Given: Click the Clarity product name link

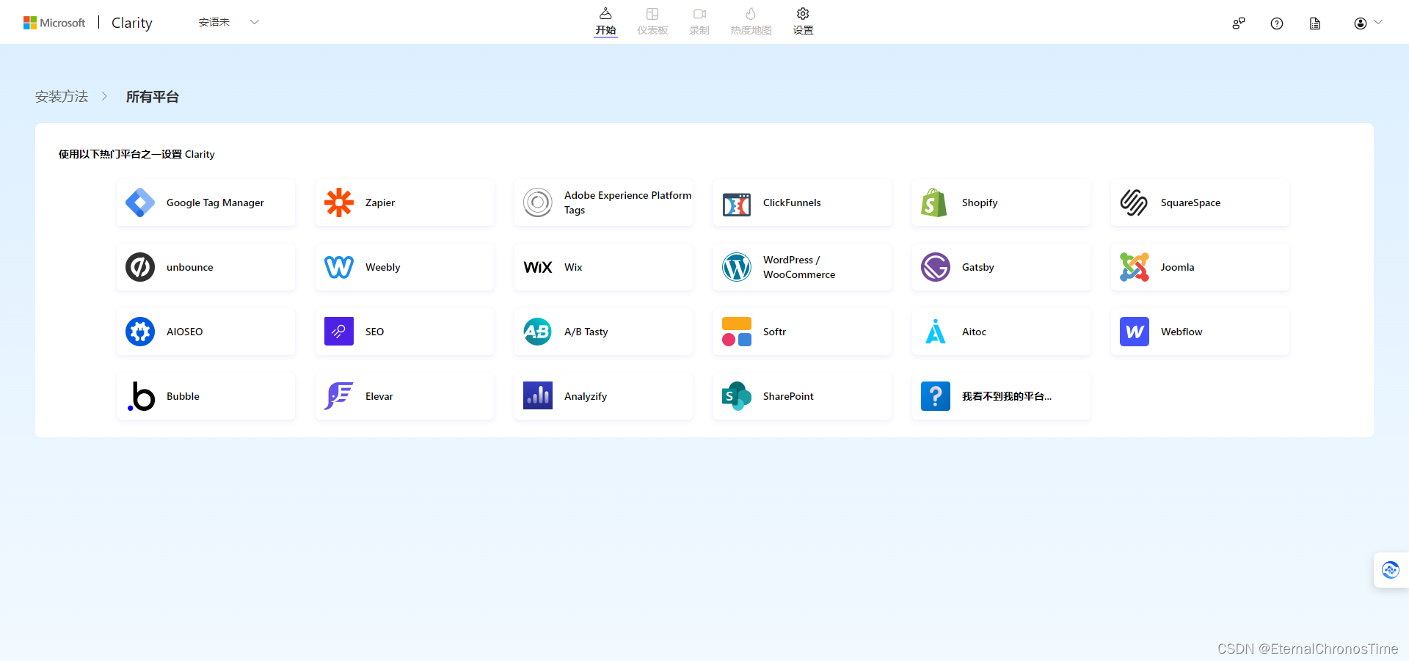Looking at the screenshot, I should coord(132,23).
